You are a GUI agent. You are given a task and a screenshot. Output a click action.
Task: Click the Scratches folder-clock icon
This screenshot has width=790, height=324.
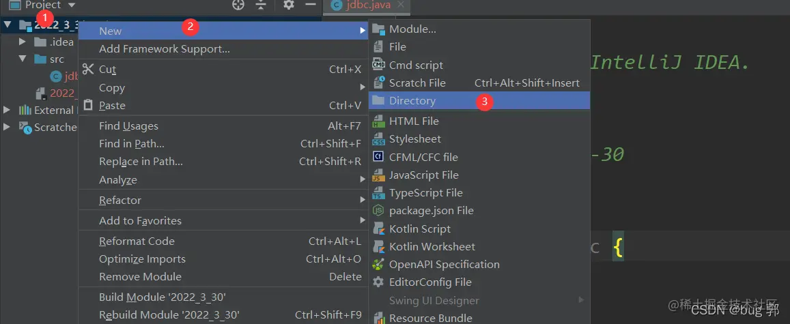25,127
